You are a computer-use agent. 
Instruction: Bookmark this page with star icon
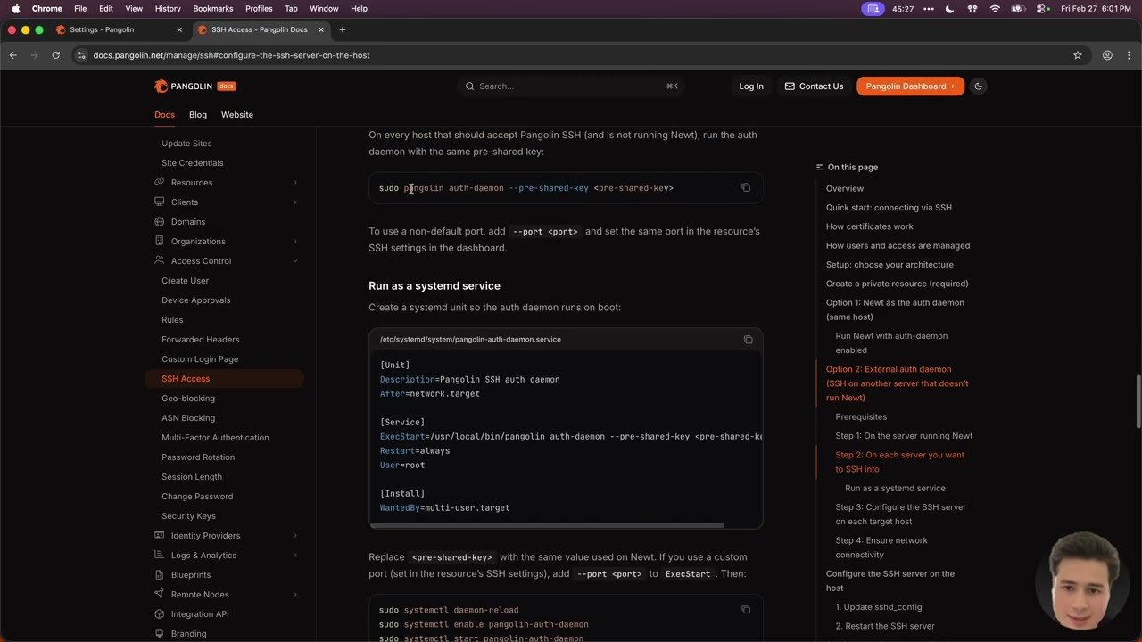pyautogui.click(x=1078, y=55)
